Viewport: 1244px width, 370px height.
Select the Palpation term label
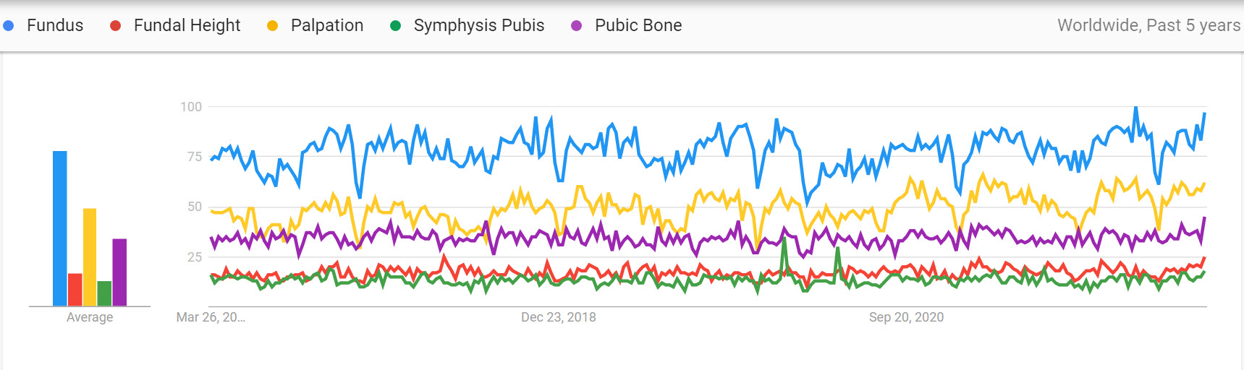tap(327, 25)
